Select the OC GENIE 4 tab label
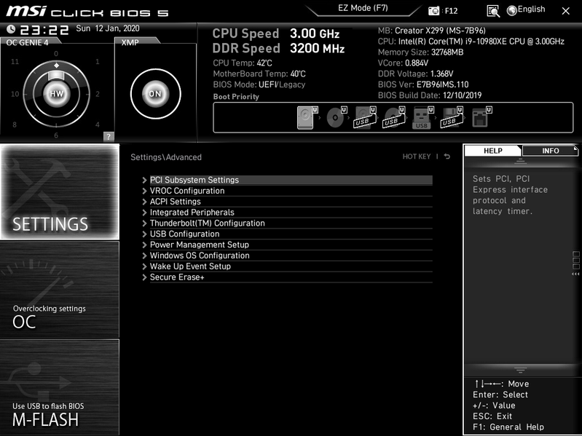Viewport: 582px width, 436px height. pyautogui.click(x=27, y=42)
